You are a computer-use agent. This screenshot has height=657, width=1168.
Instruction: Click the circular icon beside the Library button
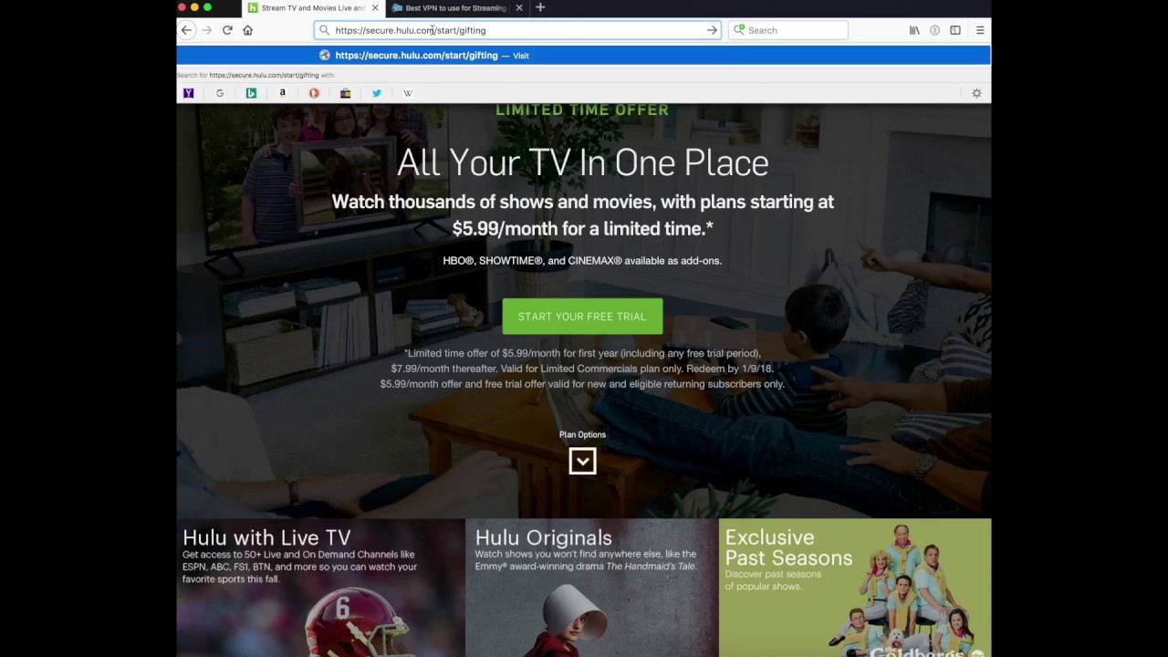pyautogui.click(x=934, y=30)
